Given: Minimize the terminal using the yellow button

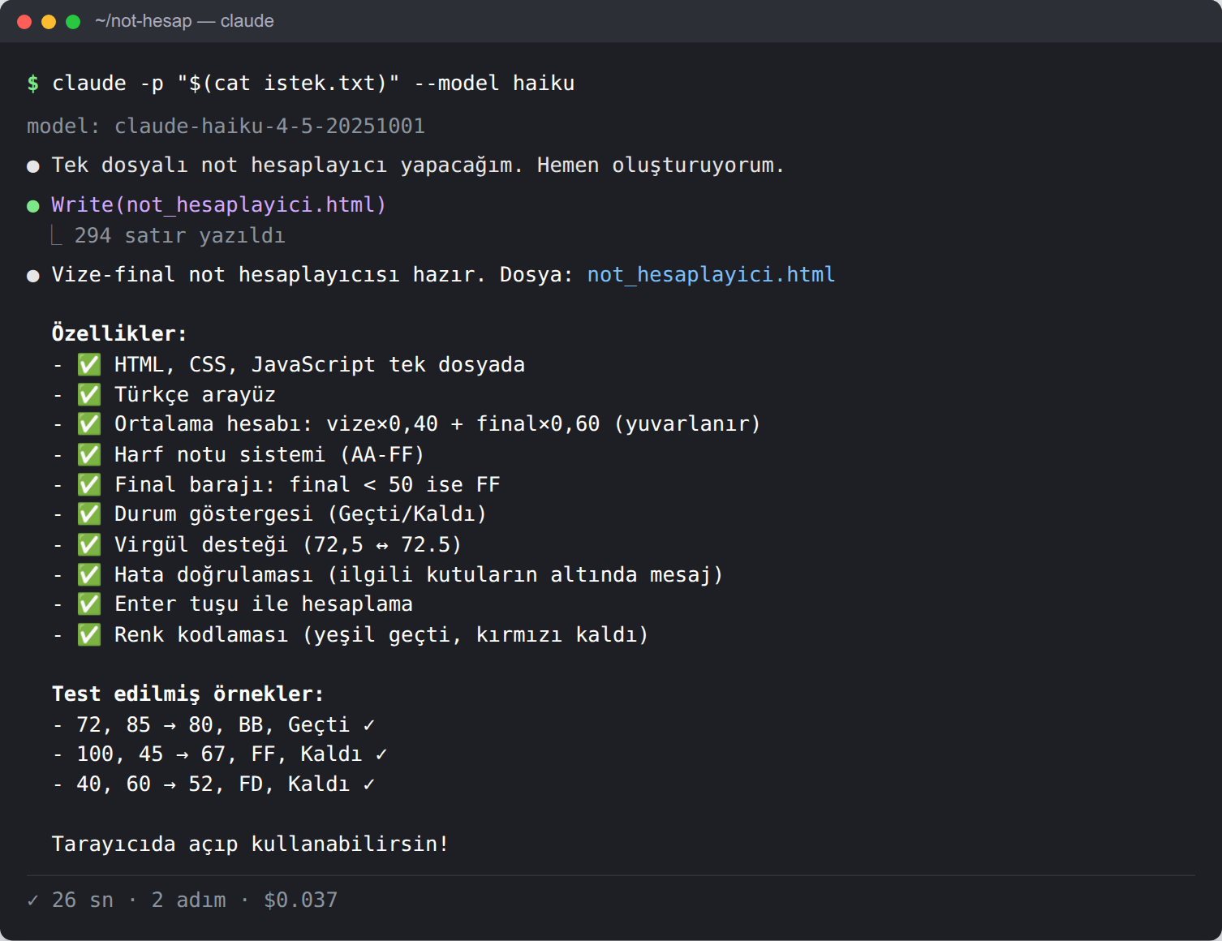Looking at the screenshot, I should pos(49,22).
